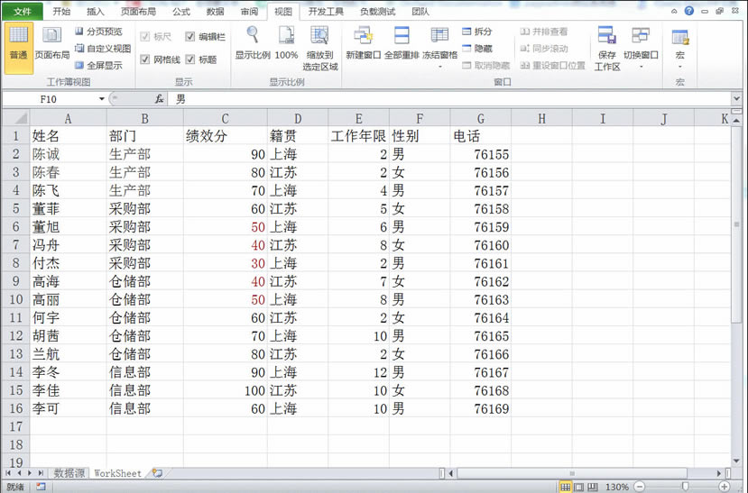Click in the formula bar input

coord(450,98)
